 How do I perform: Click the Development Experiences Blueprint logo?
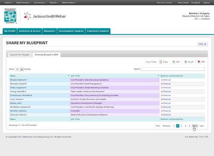10,16
